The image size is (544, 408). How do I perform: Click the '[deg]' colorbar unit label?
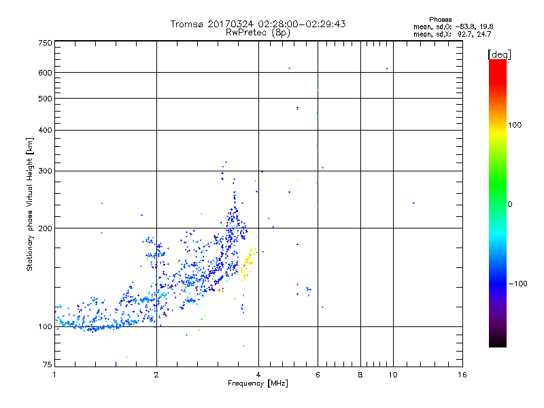(499, 54)
